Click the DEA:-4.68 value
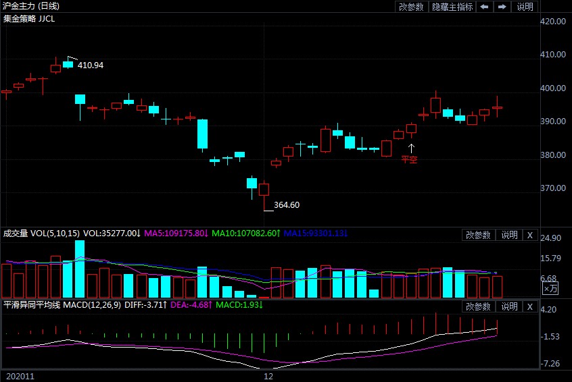The image size is (572, 382). pos(191,305)
